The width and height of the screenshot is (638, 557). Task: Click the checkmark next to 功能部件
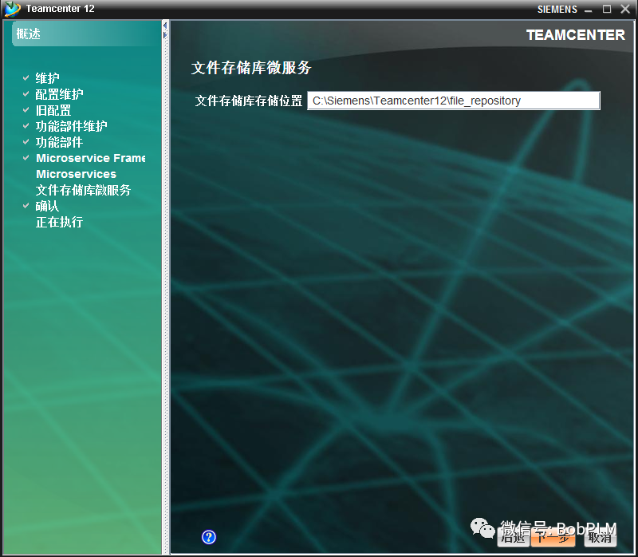26,142
